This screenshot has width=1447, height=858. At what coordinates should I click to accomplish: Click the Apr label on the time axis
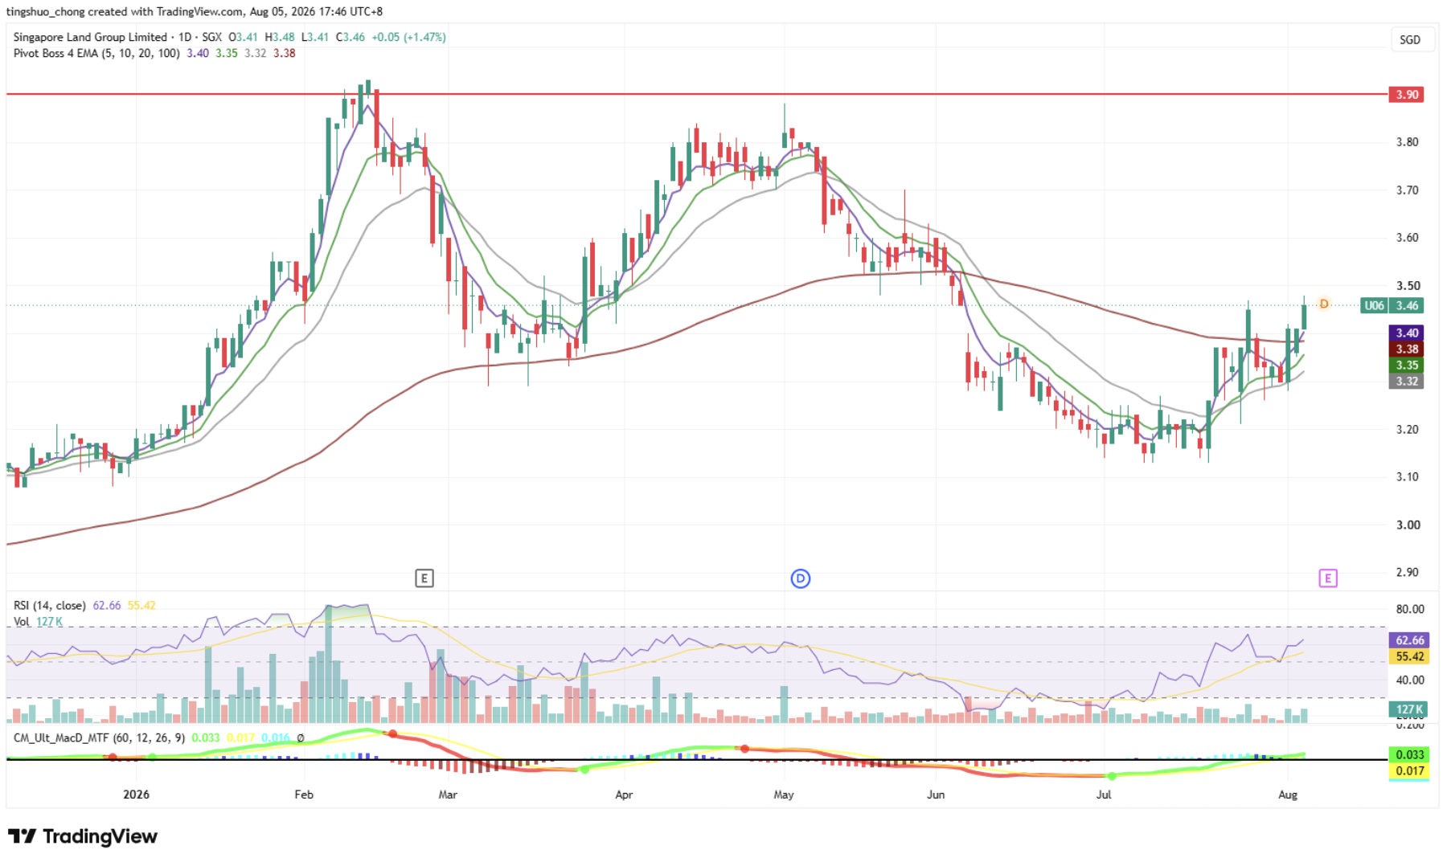click(624, 795)
